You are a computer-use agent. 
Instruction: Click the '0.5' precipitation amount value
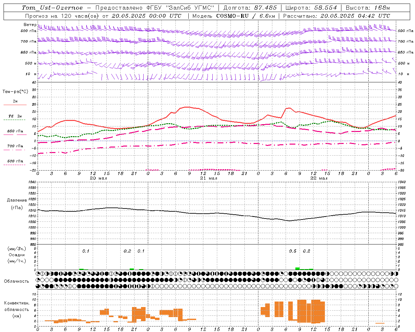tap(293, 251)
